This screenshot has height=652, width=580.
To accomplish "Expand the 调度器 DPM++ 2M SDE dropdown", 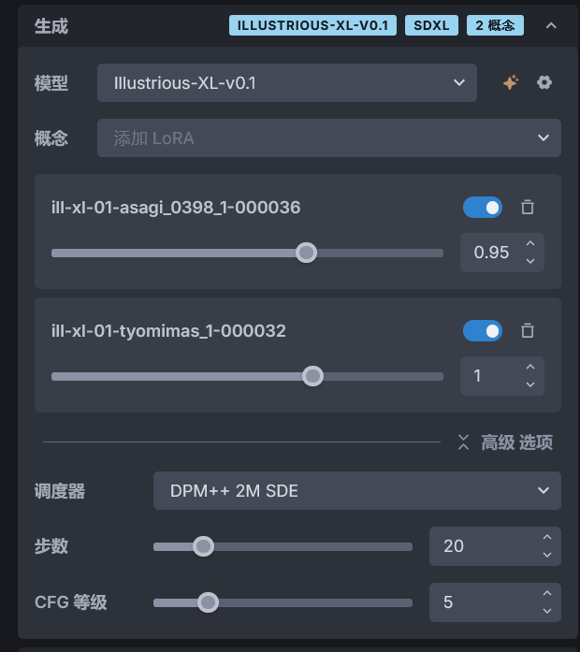I will tap(357, 490).
